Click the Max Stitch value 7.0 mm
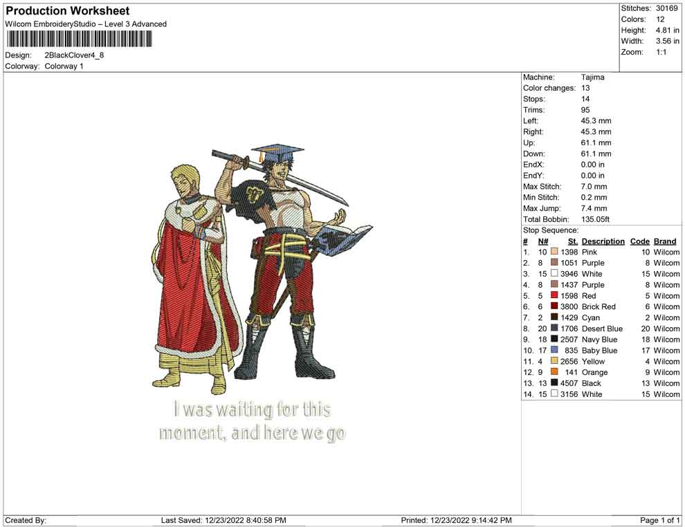Screen dimensions: 685x527 click(x=594, y=187)
